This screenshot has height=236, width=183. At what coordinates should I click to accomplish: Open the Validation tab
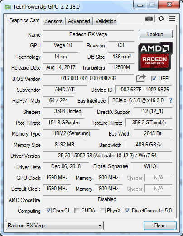tap(106, 21)
